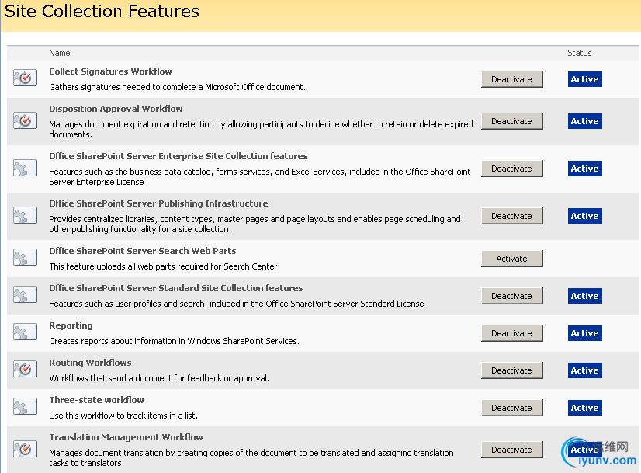Activate the Office SharePoint Server Search Web Parts
This screenshot has width=641, height=473.
(511, 259)
